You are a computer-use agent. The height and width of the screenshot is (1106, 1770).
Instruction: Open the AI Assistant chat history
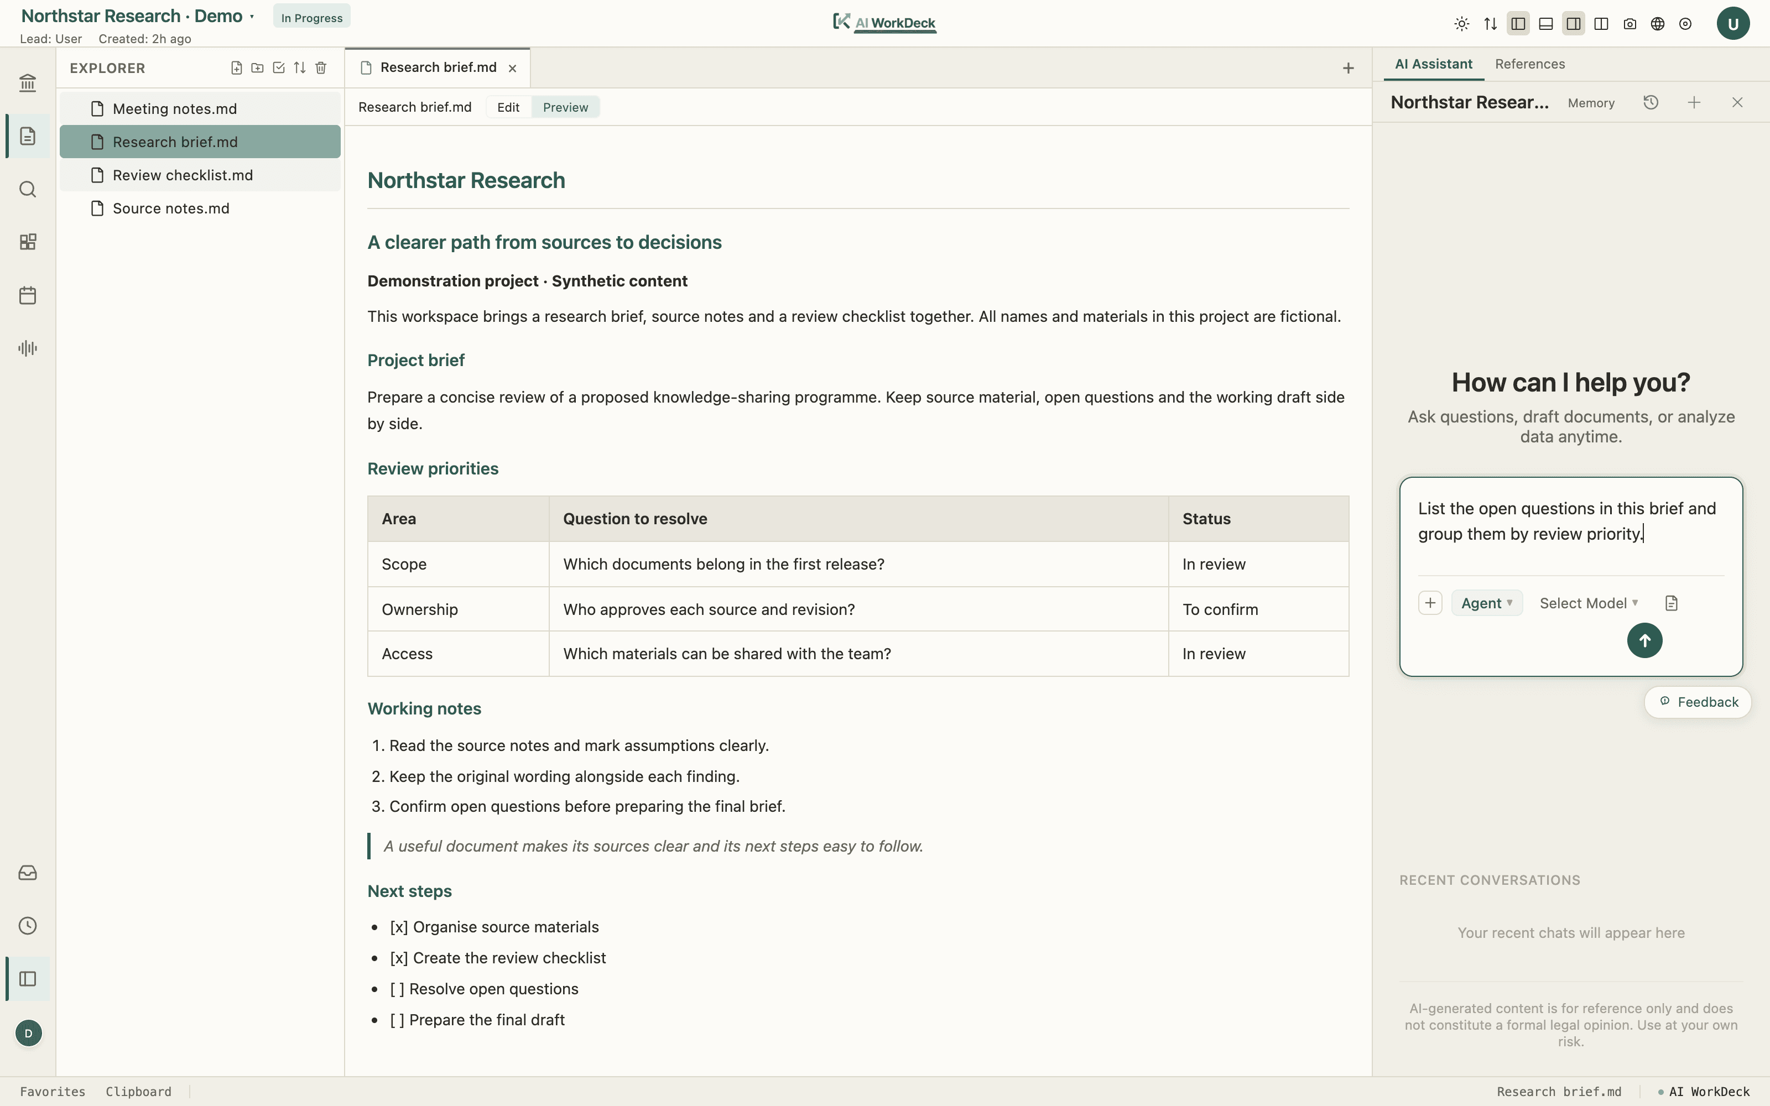(x=1651, y=102)
